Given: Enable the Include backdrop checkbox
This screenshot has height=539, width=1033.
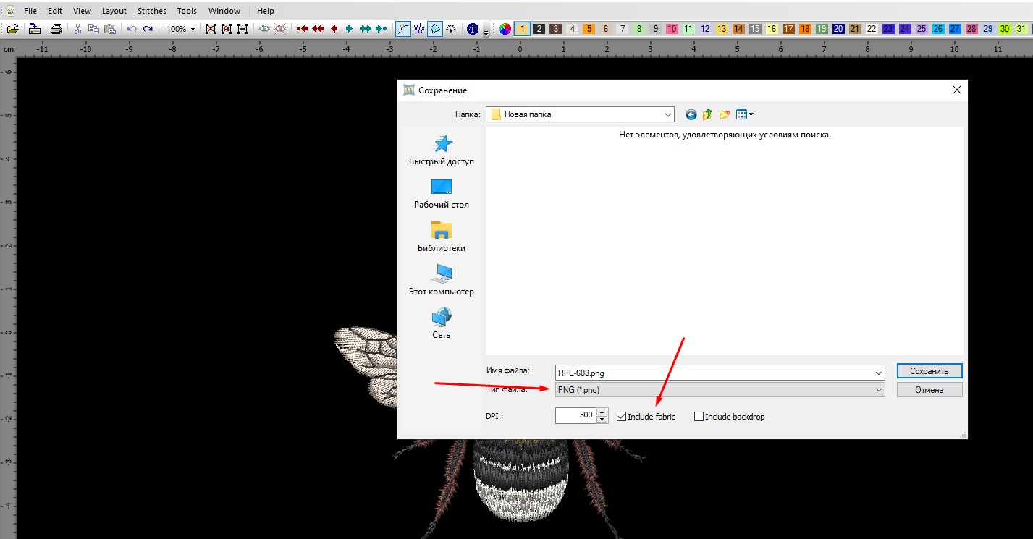Looking at the screenshot, I should click(x=699, y=417).
